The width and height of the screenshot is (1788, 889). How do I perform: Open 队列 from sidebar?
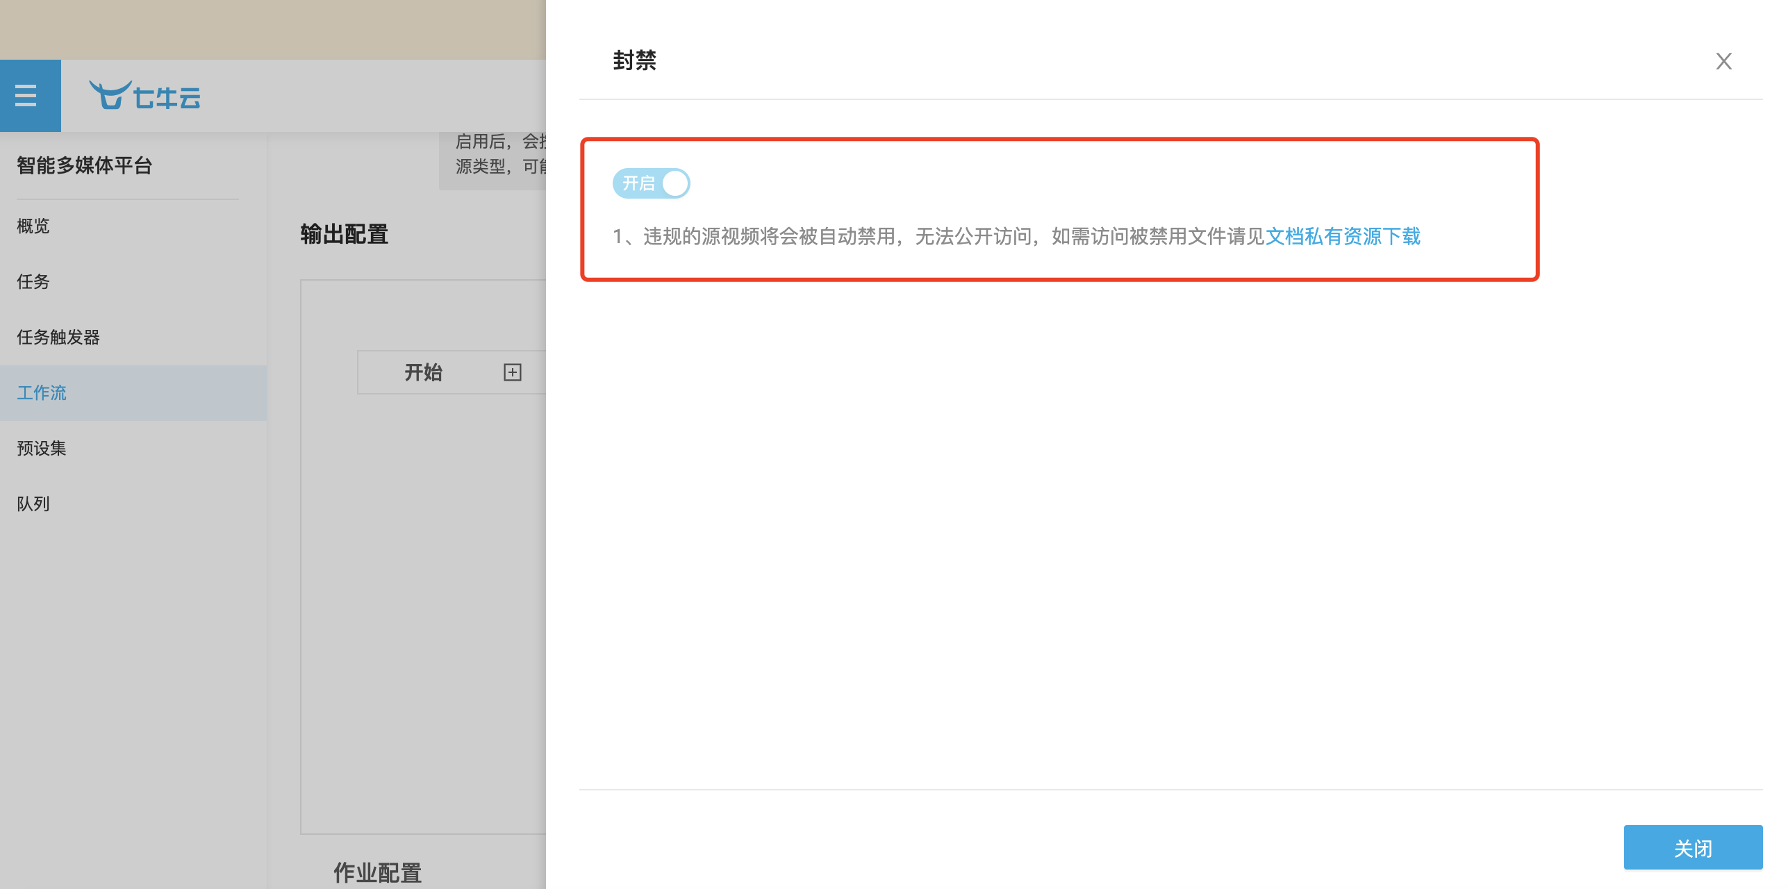[x=33, y=504]
